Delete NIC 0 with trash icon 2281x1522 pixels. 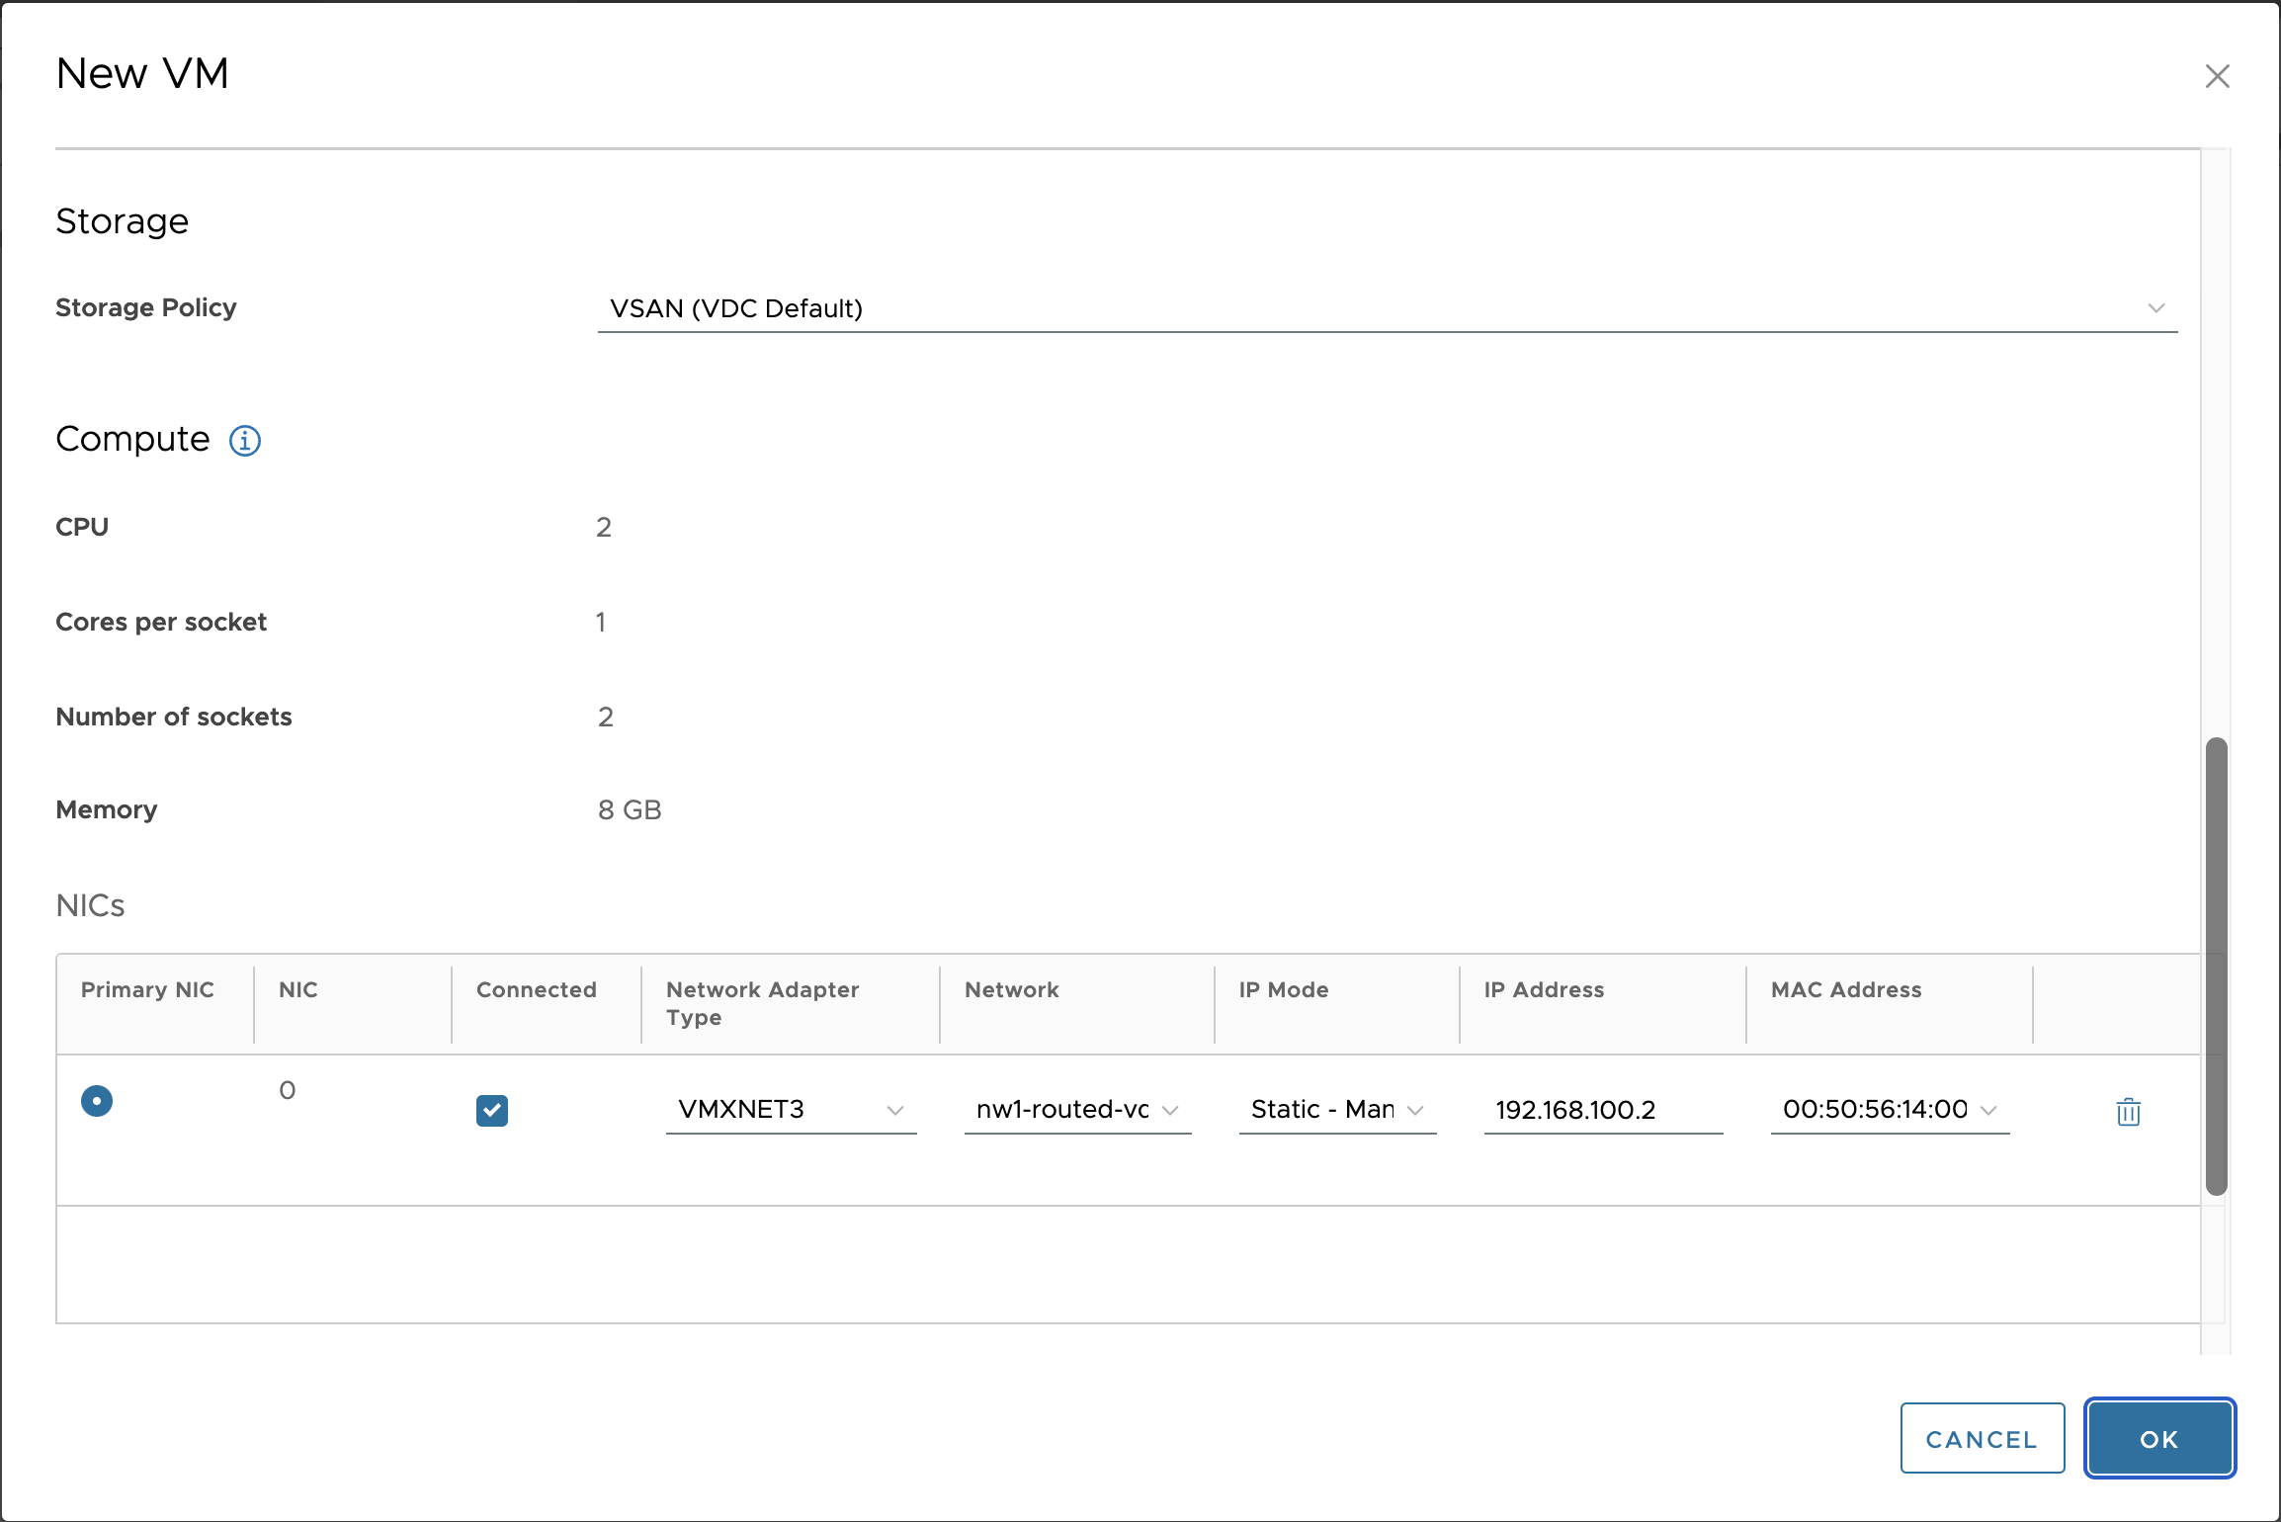tap(2128, 1112)
